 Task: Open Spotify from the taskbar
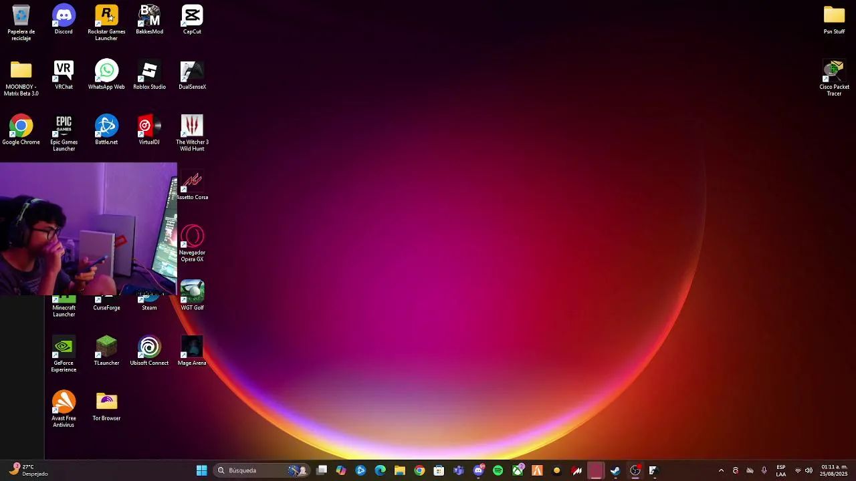tap(498, 470)
